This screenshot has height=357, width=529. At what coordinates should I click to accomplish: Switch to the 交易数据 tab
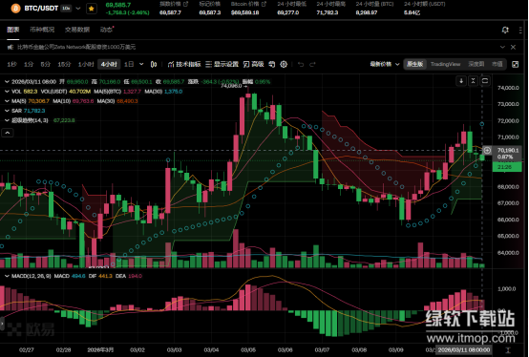tap(77, 30)
